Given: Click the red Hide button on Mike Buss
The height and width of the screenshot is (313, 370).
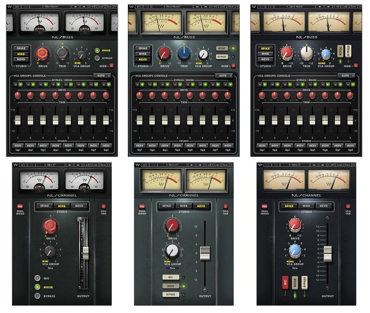Looking at the screenshot, I should [112, 65].
